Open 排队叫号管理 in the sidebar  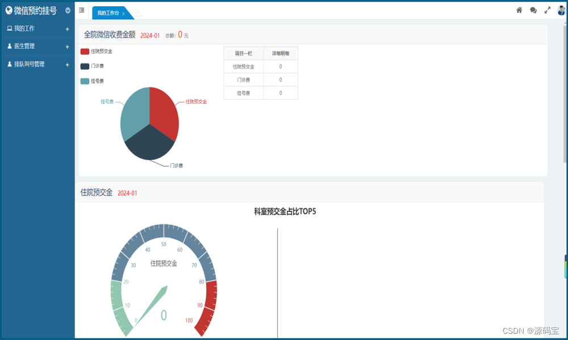point(30,64)
